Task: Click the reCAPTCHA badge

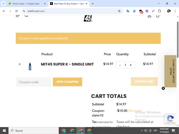Action: pyautogui.click(x=170, y=119)
